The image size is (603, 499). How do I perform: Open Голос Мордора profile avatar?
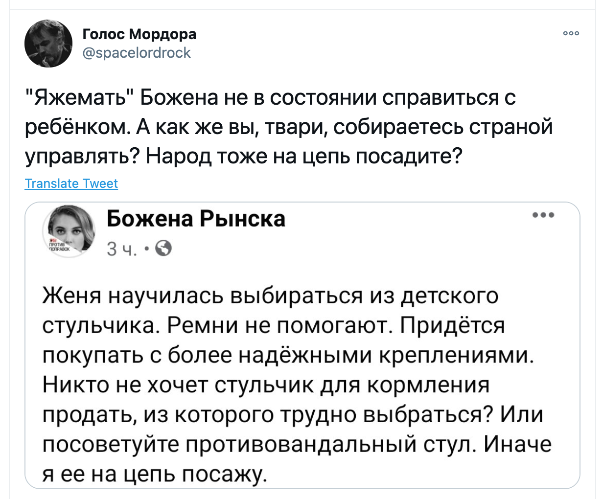coord(48,44)
